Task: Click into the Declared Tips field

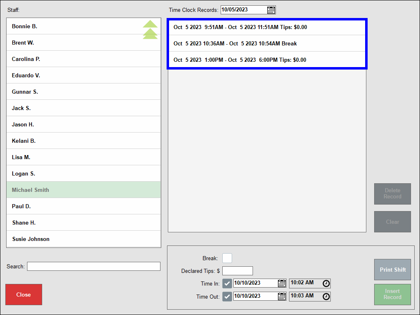Action: [237, 270]
